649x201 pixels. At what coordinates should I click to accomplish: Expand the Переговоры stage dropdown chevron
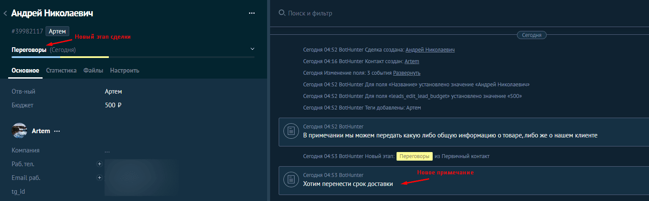(x=252, y=49)
